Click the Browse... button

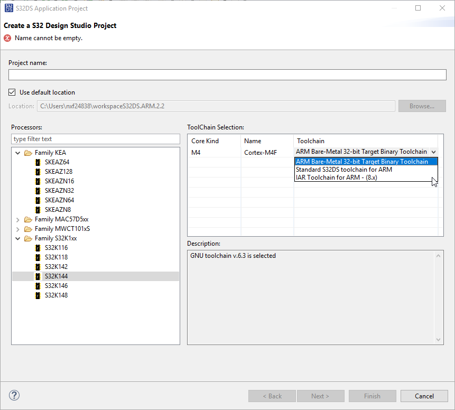[x=422, y=106]
